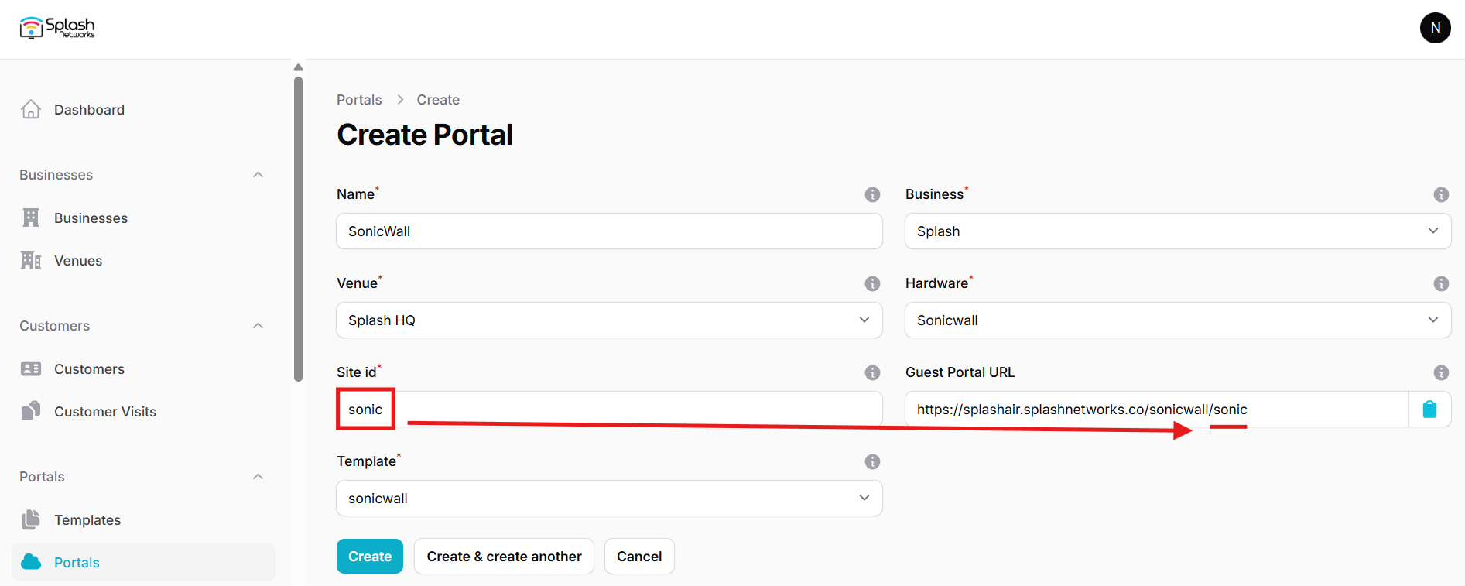Open the Venue dropdown showing Splash HQ
The width and height of the screenshot is (1465, 586).
tap(609, 320)
